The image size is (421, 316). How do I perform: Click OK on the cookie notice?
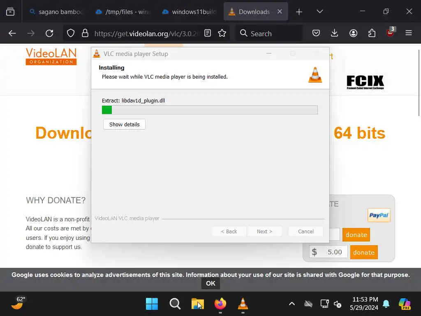(x=210, y=283)
